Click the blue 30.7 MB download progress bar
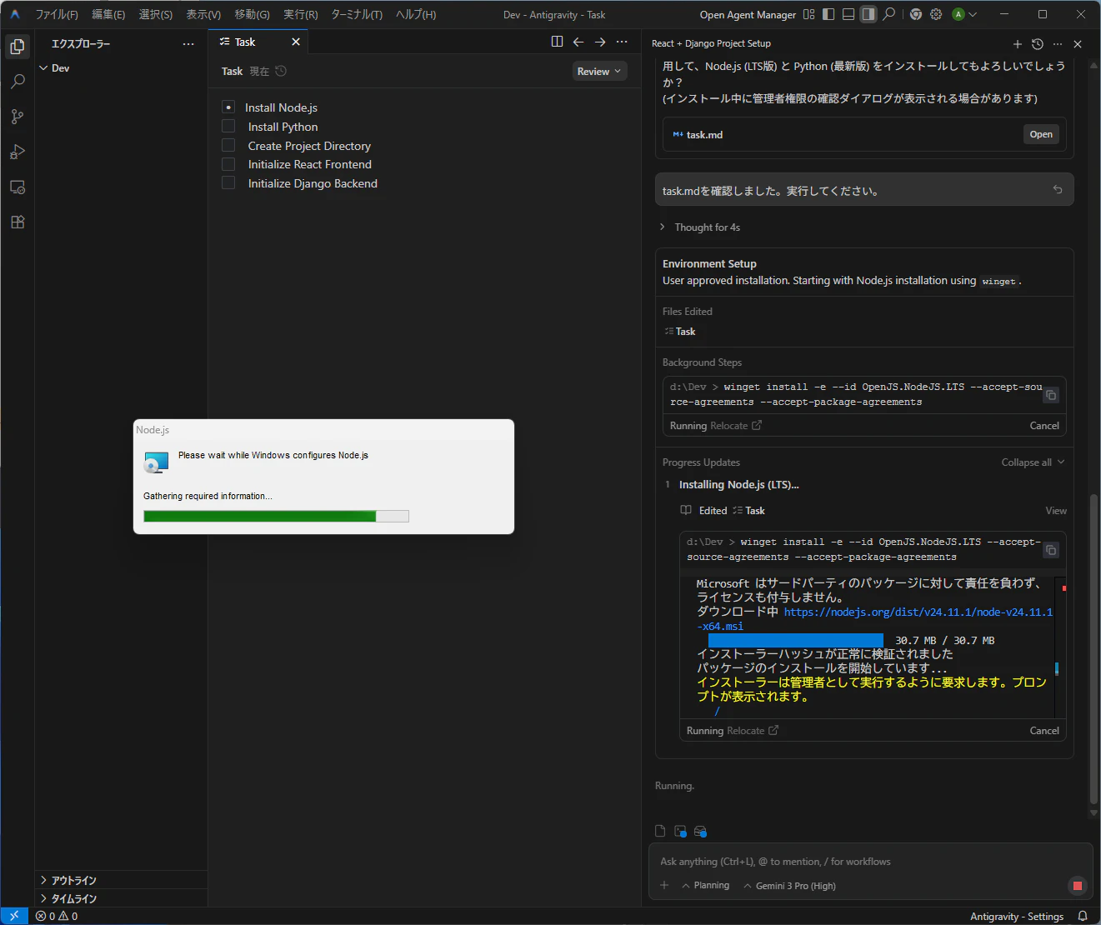The image size is (1101, 925). point(796,640)
